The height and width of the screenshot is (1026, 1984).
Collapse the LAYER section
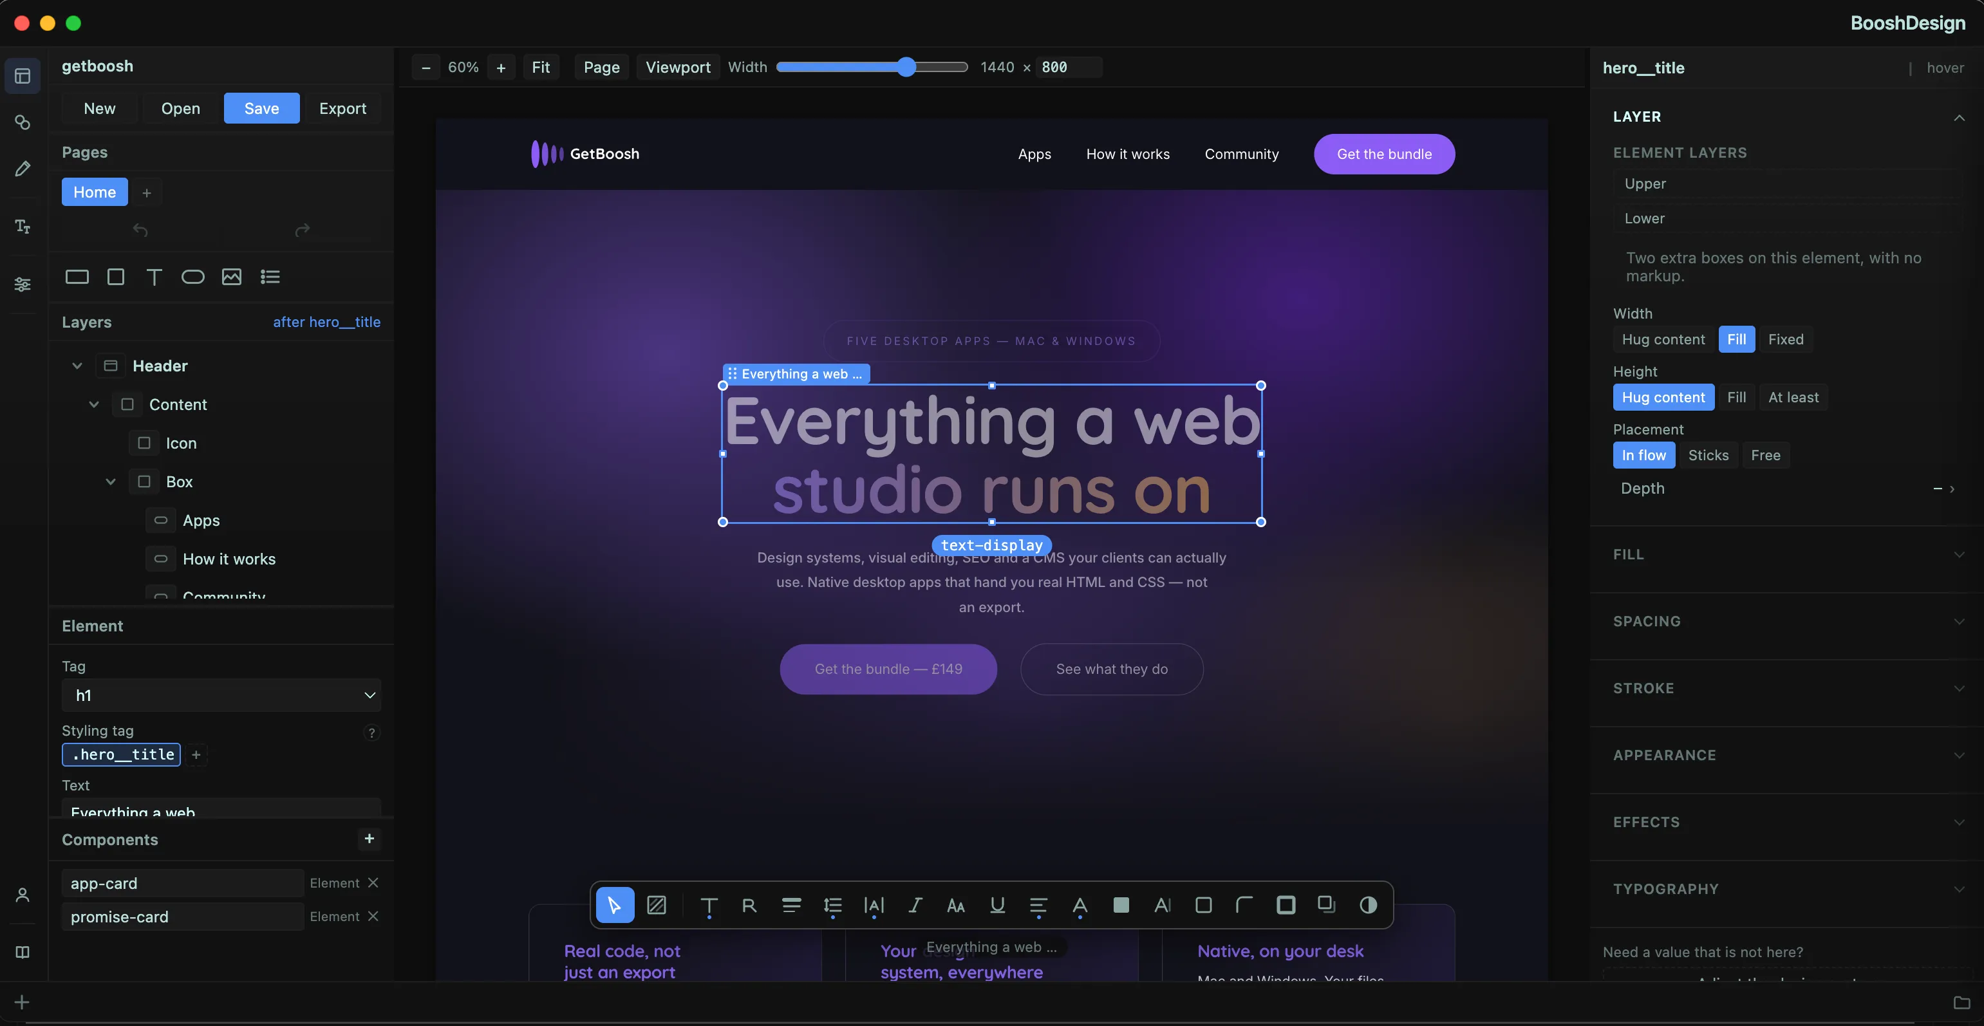(x=1960, y=117)
